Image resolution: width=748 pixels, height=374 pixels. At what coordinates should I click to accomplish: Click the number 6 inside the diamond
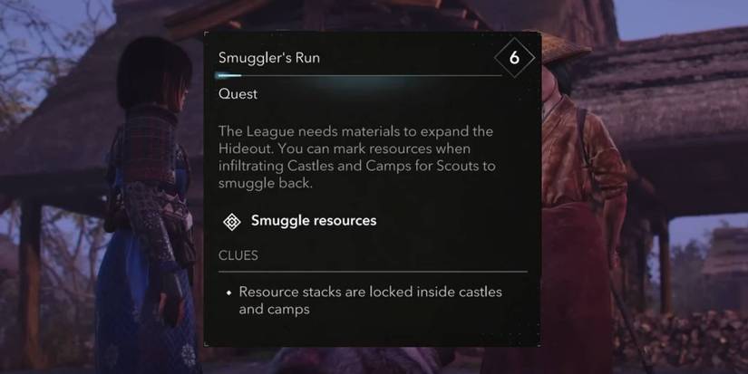pos(514,58)
